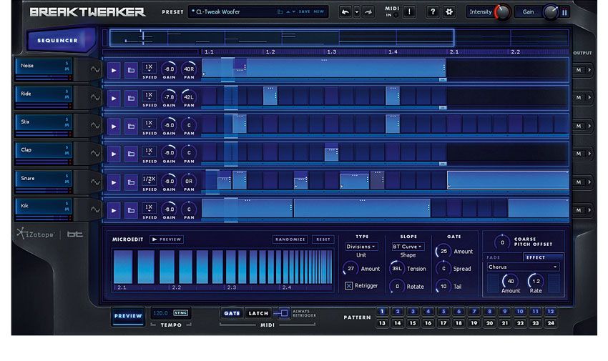The image size is (608, 361).
Task: Turn the Intensity knob
Action: tap(503, 12)
